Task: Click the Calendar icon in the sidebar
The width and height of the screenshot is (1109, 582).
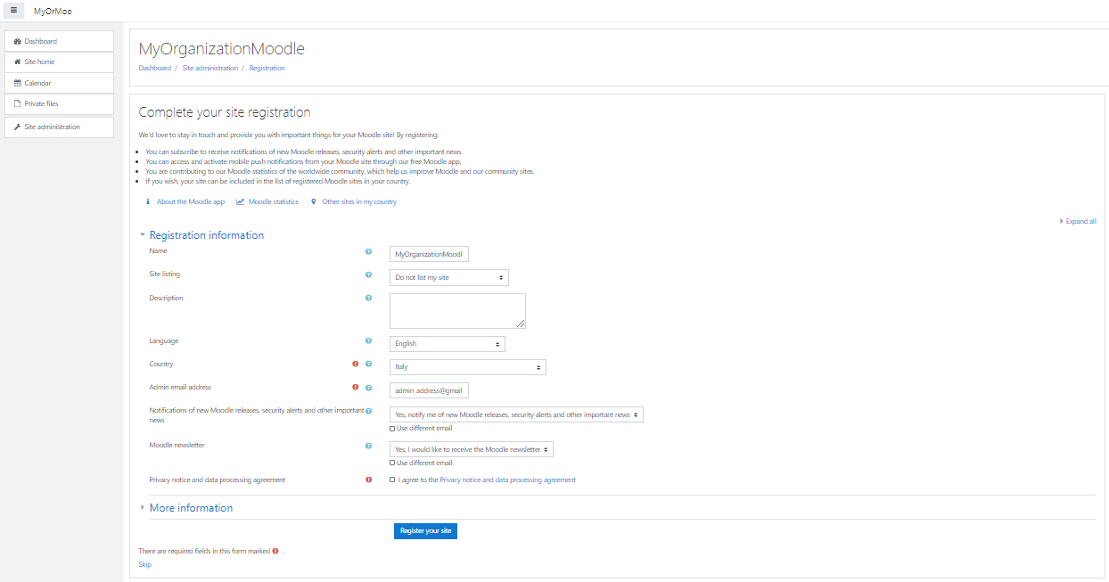Action: (x=15, y=83)
